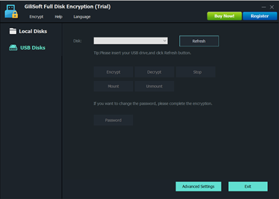Click the Unmount button
This screenshot has height=199, width=279.
(x=154, y=86)
